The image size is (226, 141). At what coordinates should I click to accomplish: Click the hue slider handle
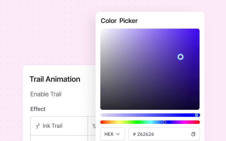(x=164, y=122)
